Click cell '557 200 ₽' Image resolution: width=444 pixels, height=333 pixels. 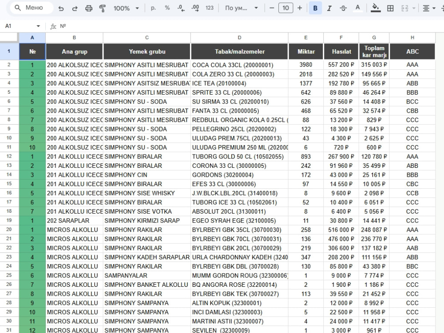[341, 65]
